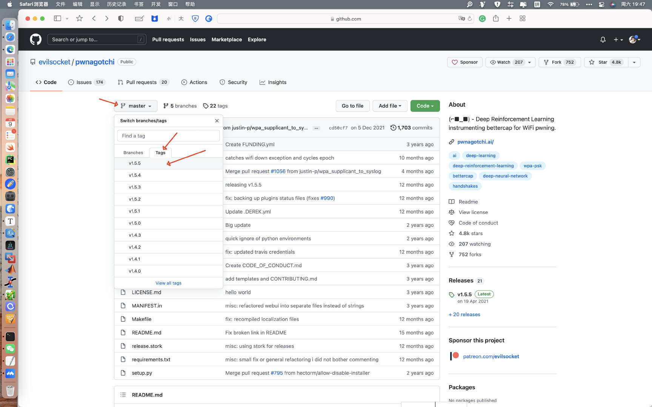Open Finder from the Dock
The height and width of the screenshot is (407, 652).
[x=10, y=25]
